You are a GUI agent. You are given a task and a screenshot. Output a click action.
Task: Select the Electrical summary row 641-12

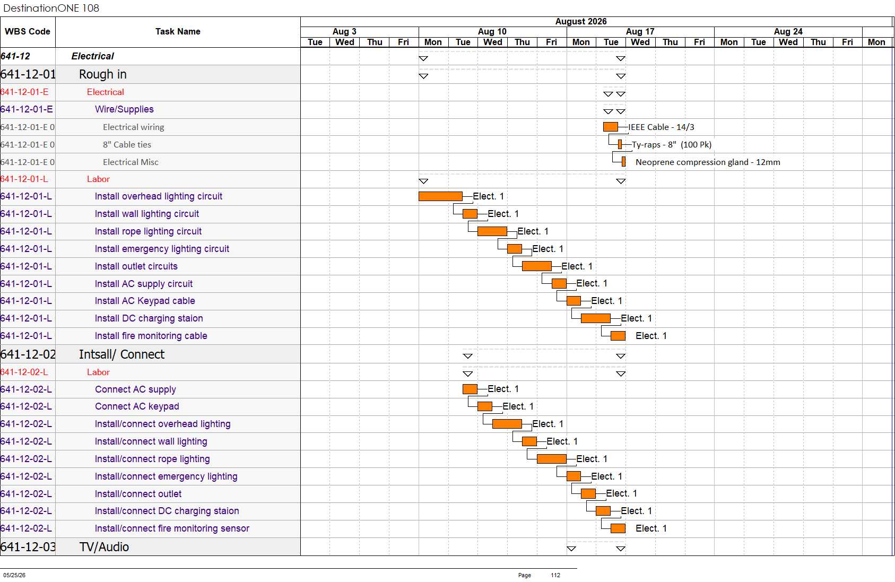pyautogui.click(x=150, y=56)
